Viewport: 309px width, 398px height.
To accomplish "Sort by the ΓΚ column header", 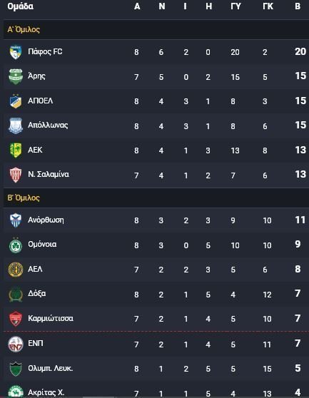I will tap(268, 6).
